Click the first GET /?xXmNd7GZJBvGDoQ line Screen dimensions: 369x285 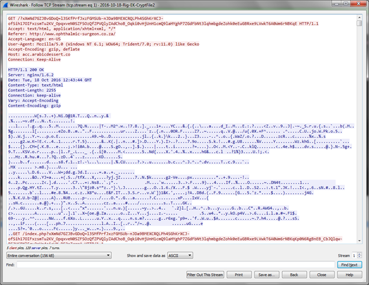point(163,21)
